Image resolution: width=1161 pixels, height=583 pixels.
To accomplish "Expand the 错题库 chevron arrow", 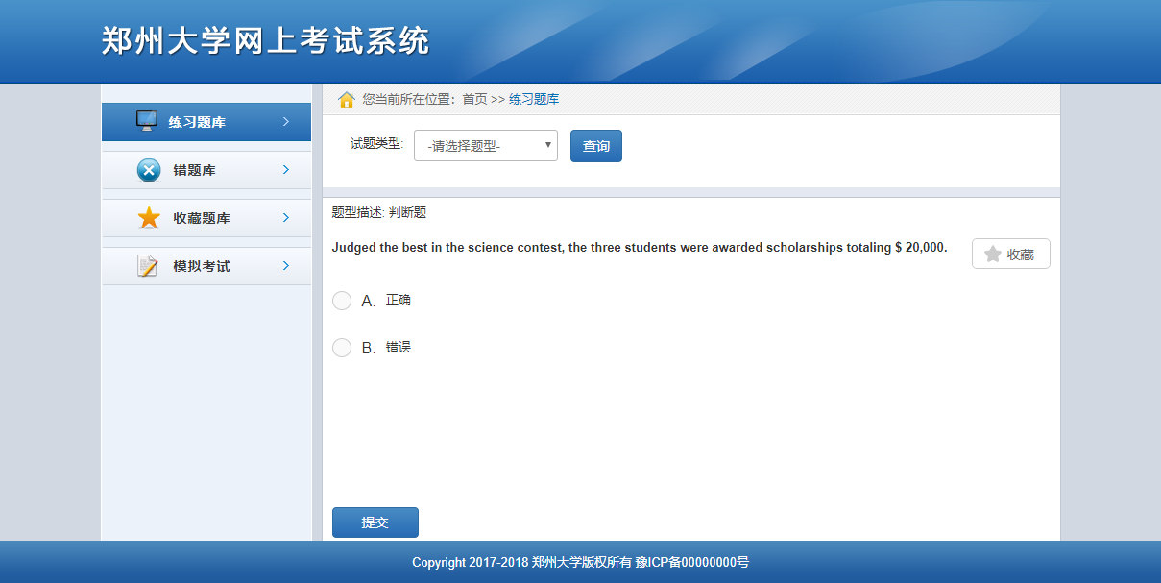I will (286, 170).
